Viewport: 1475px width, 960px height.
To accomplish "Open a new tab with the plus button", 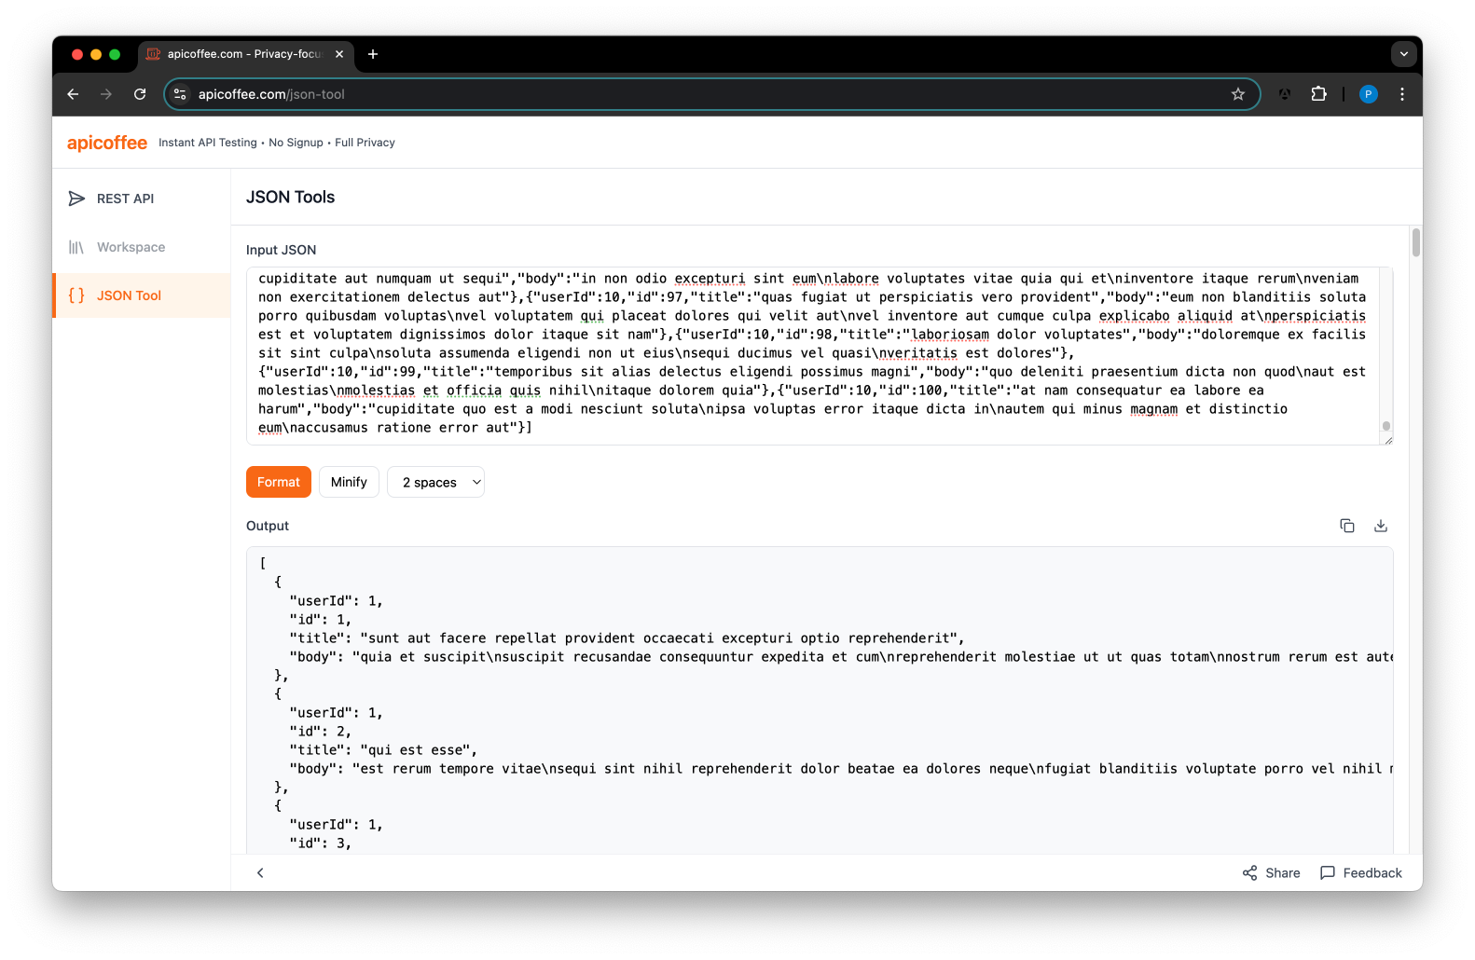I will 373,54.
